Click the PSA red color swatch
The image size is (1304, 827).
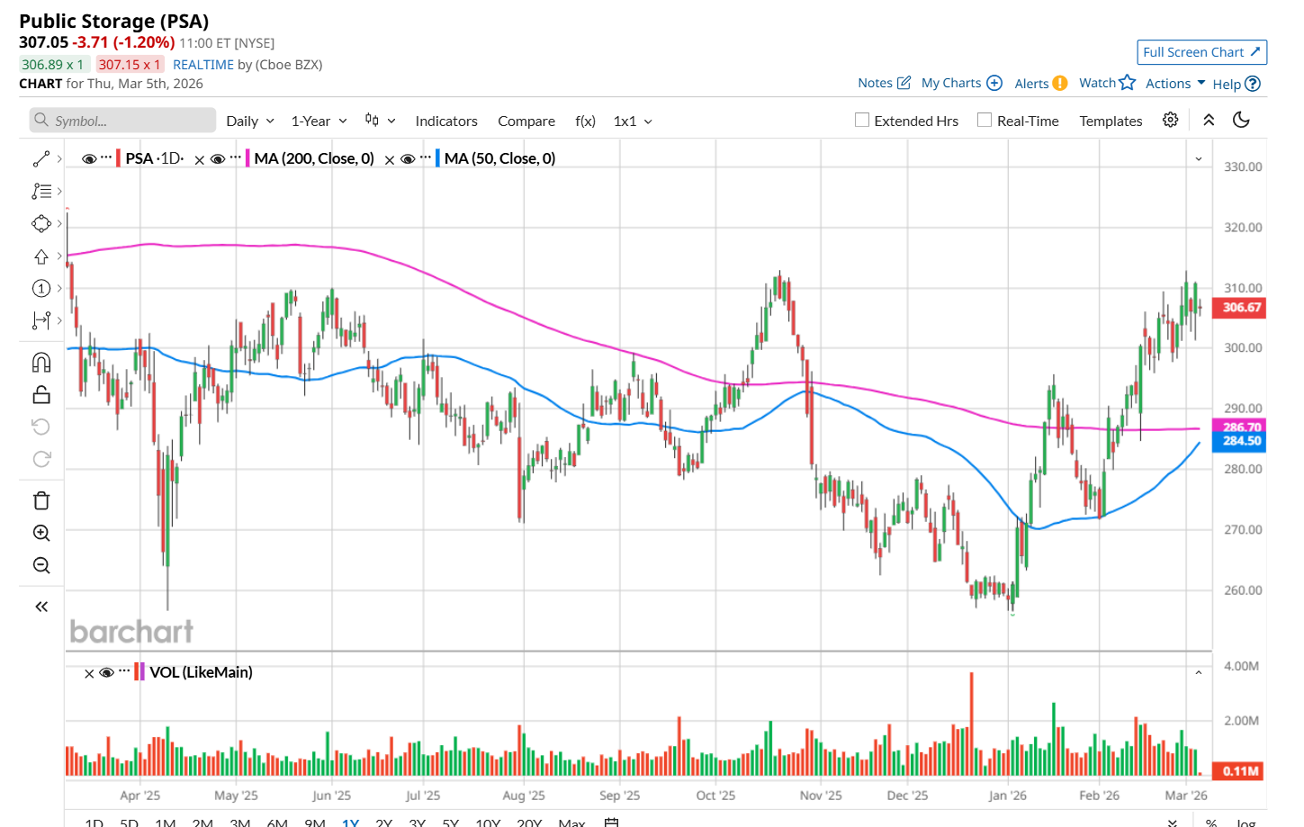(119, 158)
